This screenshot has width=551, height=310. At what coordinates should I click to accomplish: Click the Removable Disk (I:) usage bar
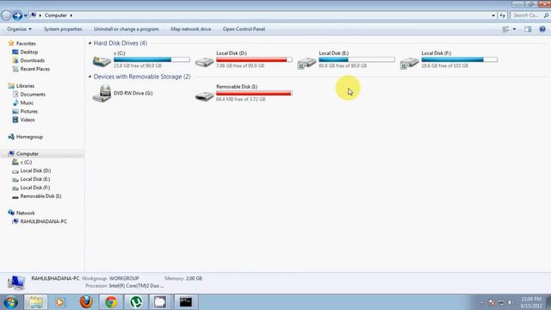(x=254, y=93)
